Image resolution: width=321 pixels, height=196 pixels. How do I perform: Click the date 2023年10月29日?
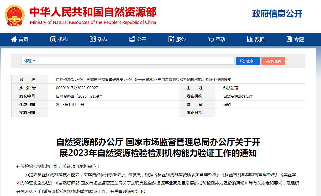click(x=70, y=105)
